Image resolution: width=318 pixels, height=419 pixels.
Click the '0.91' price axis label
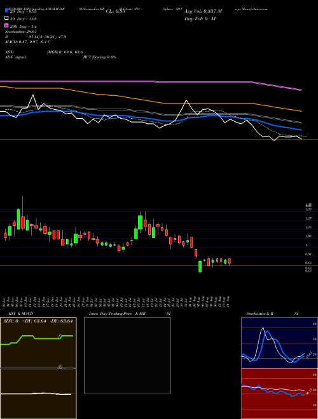click(x=308, y=254)
